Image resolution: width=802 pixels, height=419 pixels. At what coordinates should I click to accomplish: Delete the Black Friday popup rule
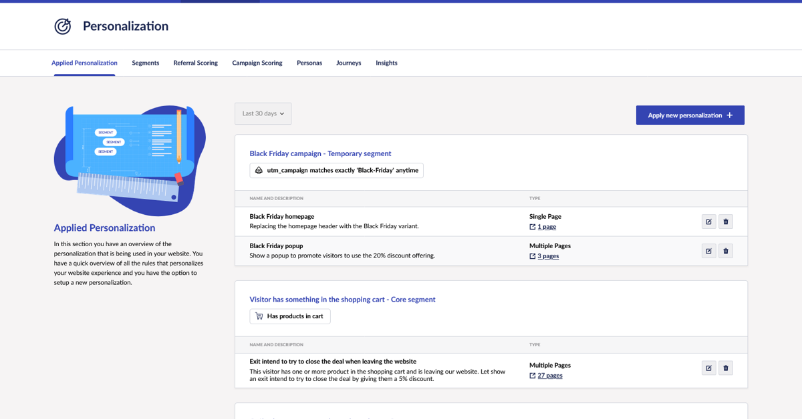pos(725,250)
